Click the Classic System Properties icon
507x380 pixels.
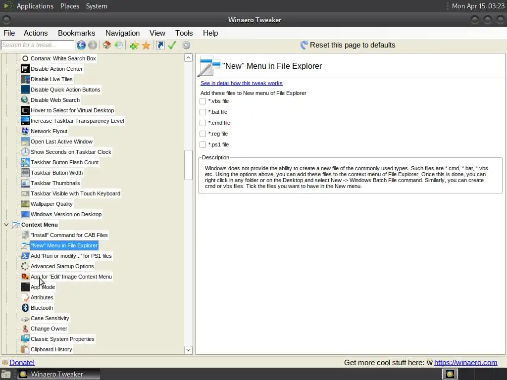[x=25, y=339]
